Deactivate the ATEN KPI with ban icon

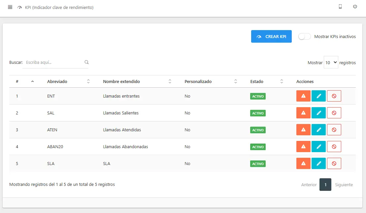click(x=334, y=130)
